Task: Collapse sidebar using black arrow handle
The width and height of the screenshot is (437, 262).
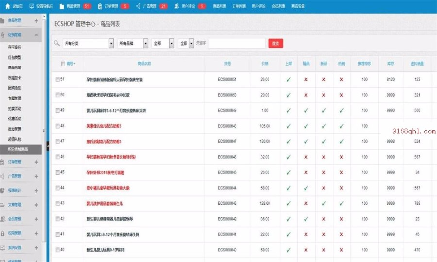Action: pyautogui.click(x=48, y=146)
